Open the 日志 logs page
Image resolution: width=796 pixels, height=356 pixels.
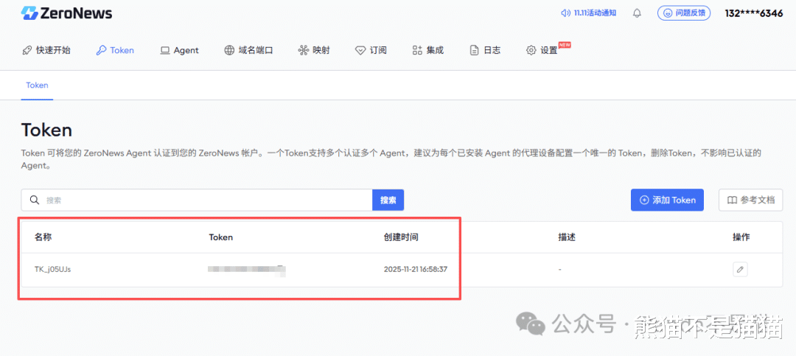(x=485, y=50)
